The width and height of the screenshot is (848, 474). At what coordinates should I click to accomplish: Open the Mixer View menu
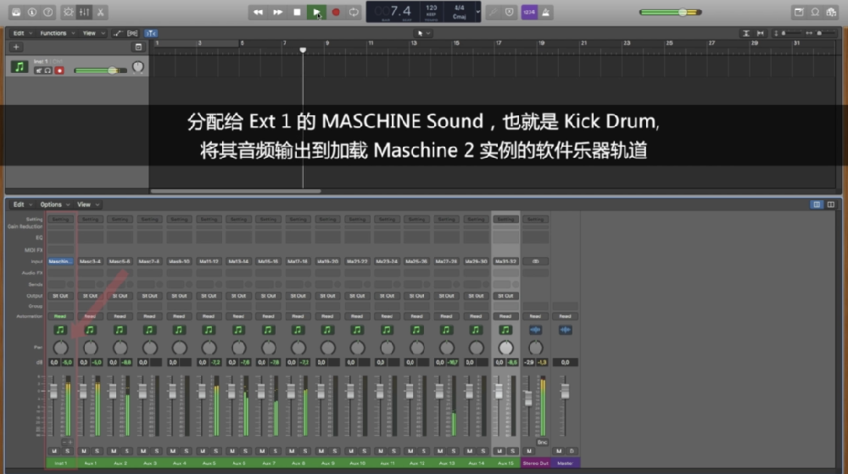[x=87, y=205]
